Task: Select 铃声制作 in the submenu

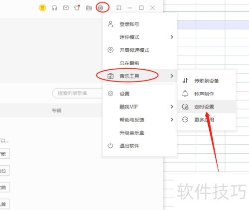Action: [x=207, y=94]
